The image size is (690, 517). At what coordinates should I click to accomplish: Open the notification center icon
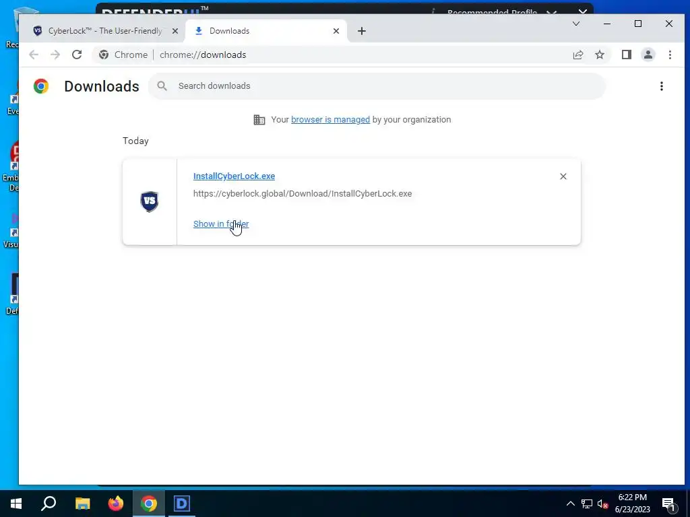[x=669, y=504]
